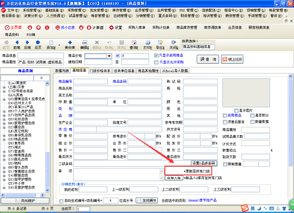
Task: Check the 自动生成编号 checkbox
Action: (61, 201)
